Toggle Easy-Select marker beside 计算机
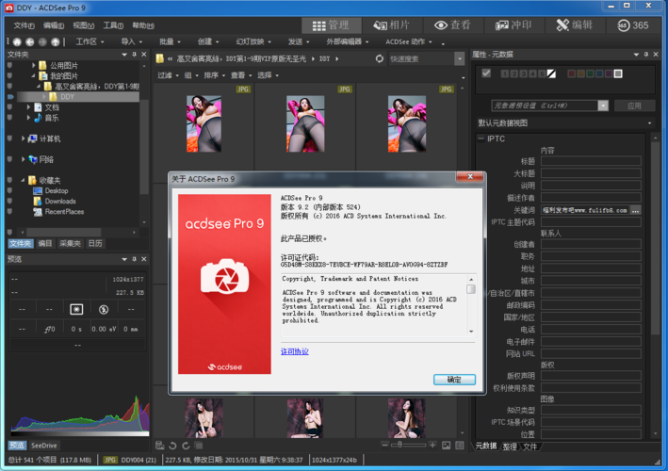 click(x=9, y=138)
